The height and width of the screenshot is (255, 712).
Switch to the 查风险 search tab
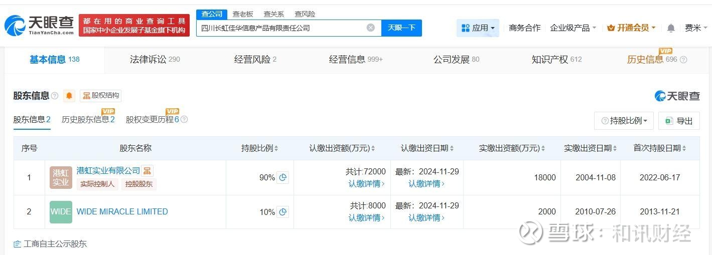click(x=305, y=14)
